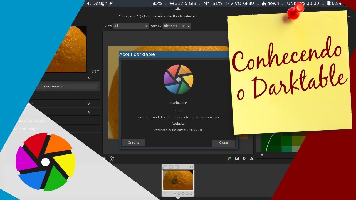This screenshot has width=356, height=200.
Task: Rate the orange image three stars
Action: point(183,194)
